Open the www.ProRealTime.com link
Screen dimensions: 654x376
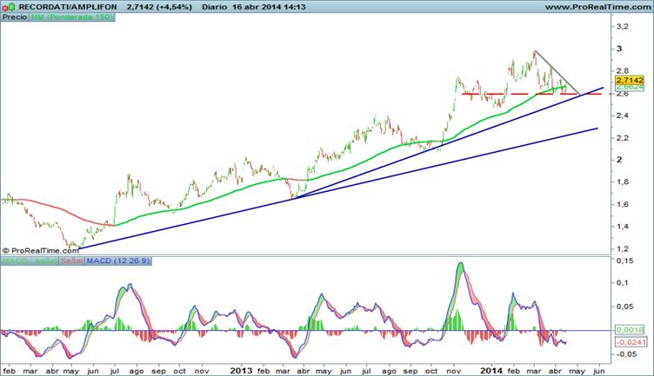(x=599, y=7)
